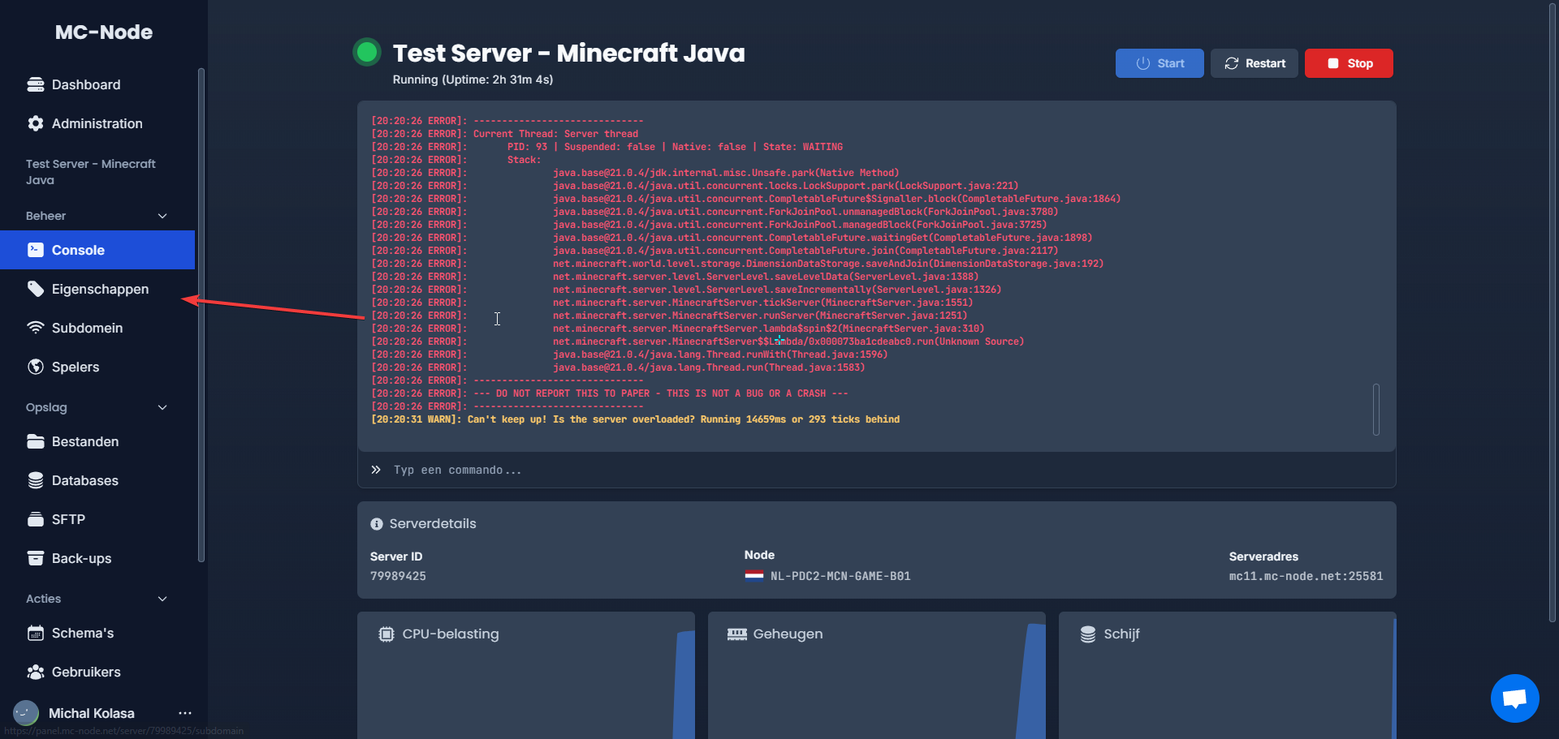Collapse the Opslag section chevron
The width and height of the screenshot is (1559, 739).
[x=162, y=407]
